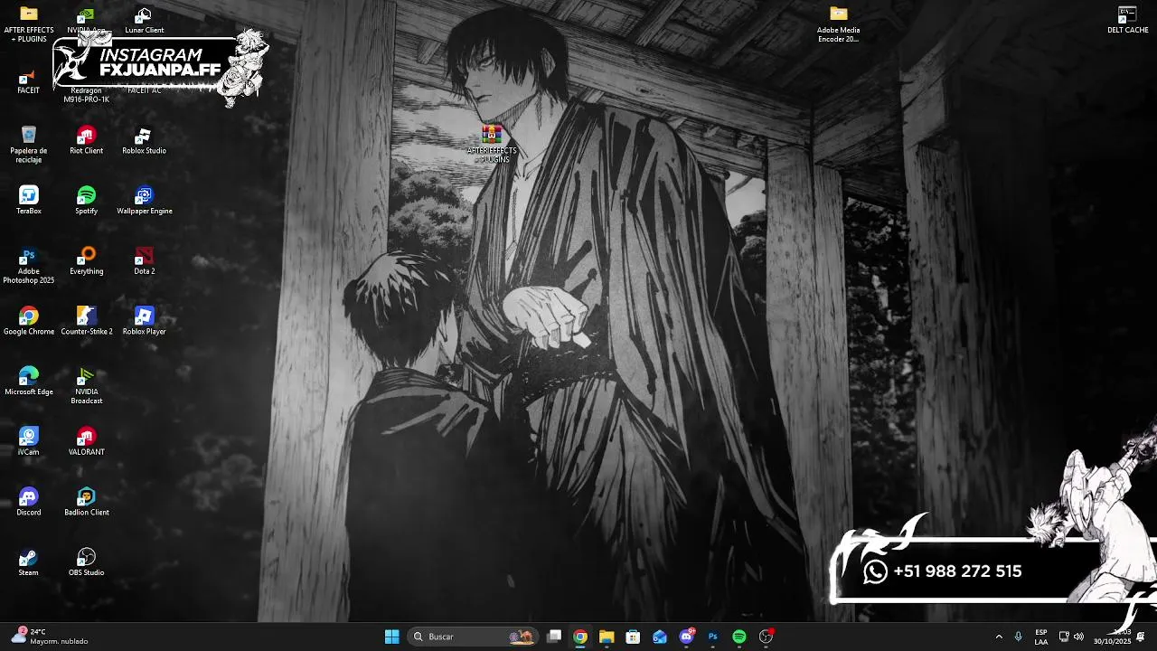Open the Windows Start menu
The height and width of the screenshot is (651, 1157).
click(391, 637)
